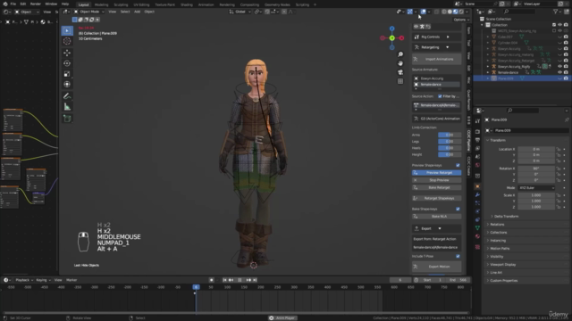Open the Render menu
572x321 pixels.
click(36, 4)
